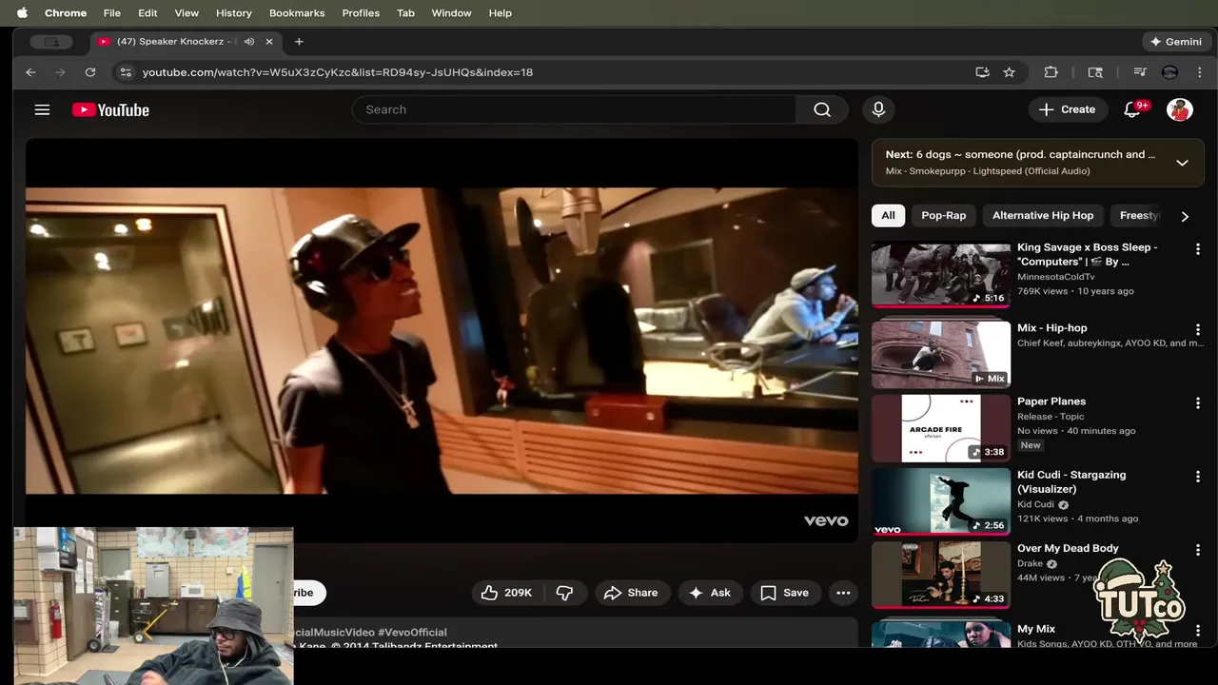
Task: Open options for Mix - Hip-hop
Action: point(1198,330)
